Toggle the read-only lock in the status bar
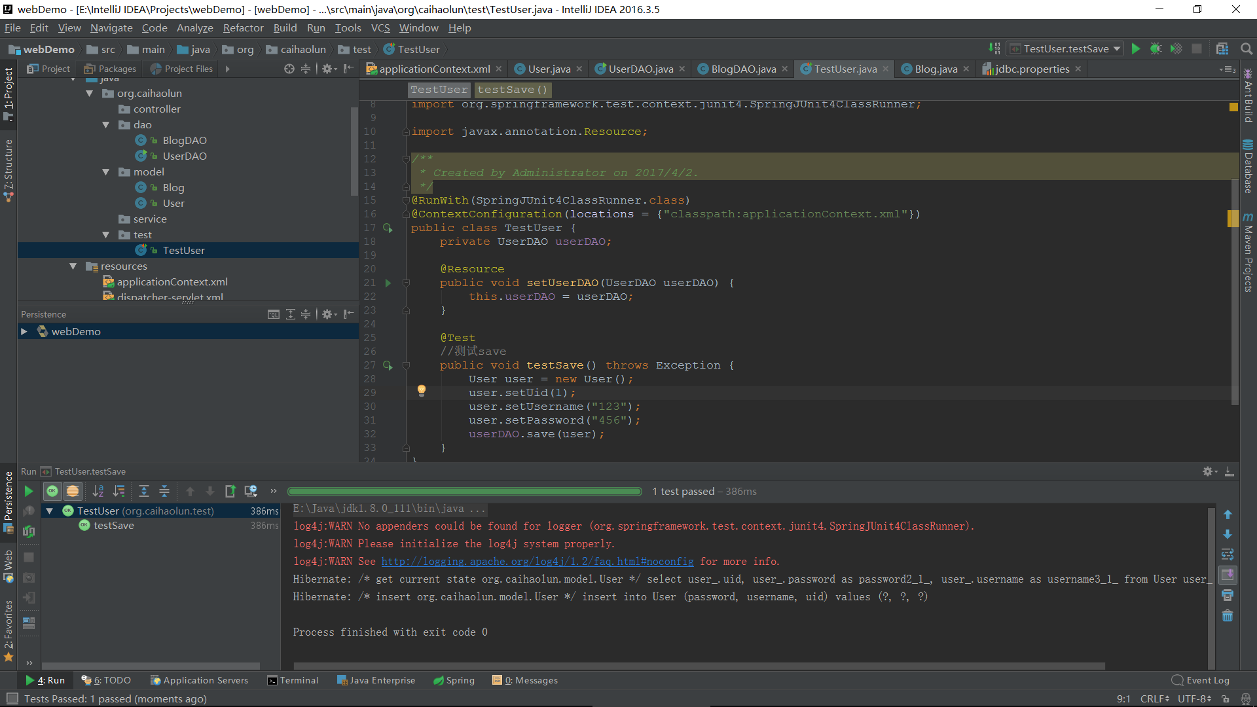1257x707 pixels. tap(1226, 699)
